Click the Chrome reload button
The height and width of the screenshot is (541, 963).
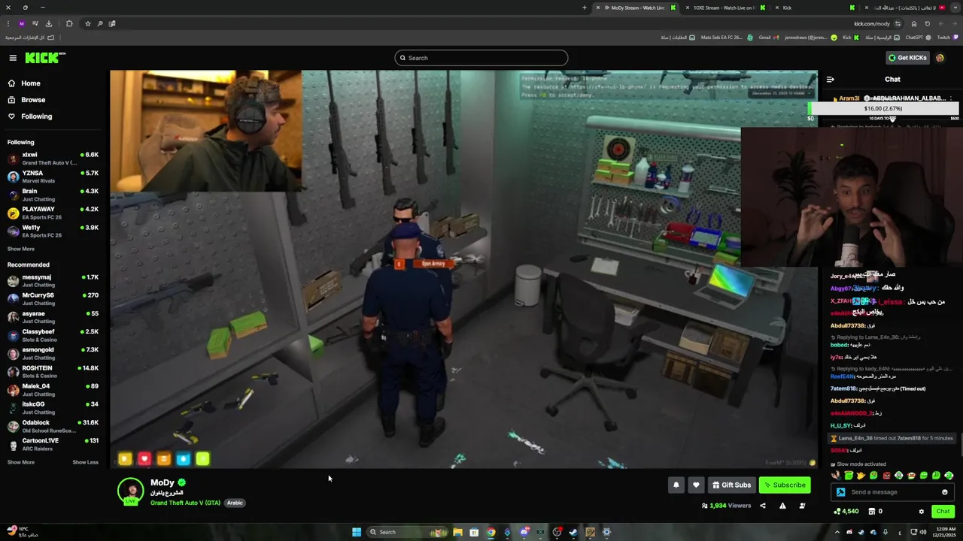coord(927,23)
